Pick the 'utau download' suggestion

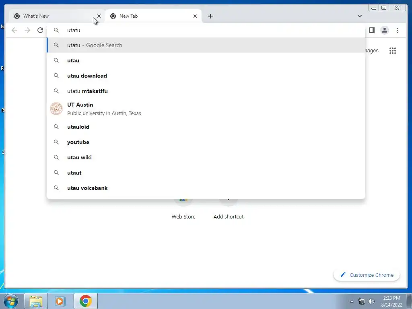tap(206, 76)
